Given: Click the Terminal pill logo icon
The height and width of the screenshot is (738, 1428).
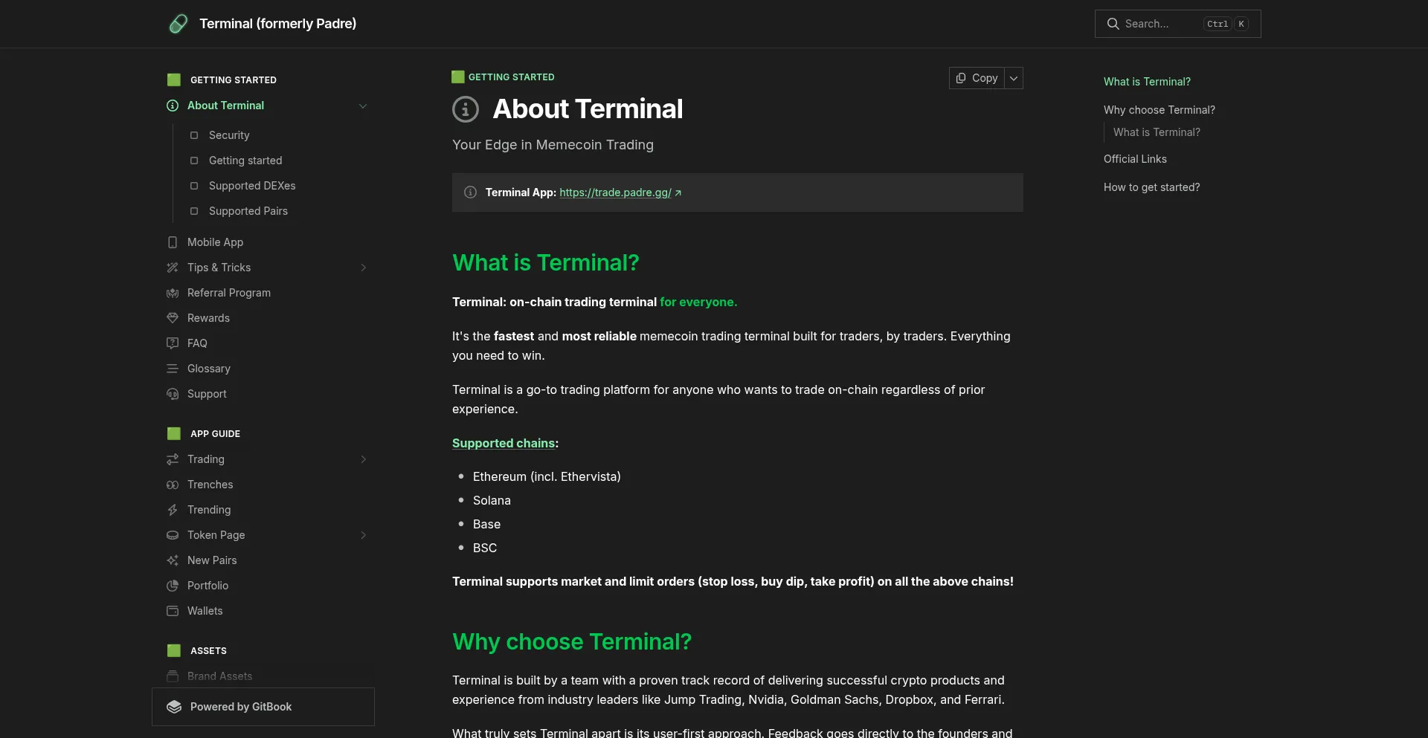Looking at the screenshot, I should [178, 24].
